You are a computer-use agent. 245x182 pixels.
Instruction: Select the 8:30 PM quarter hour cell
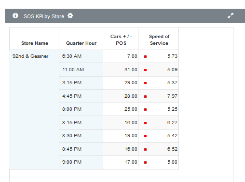pyautogui.click(x=81, y=136)
